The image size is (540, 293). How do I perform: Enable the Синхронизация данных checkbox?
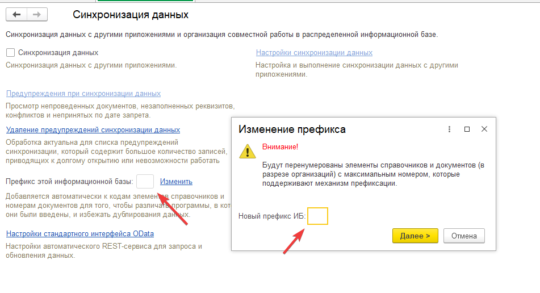pos(10,53)
